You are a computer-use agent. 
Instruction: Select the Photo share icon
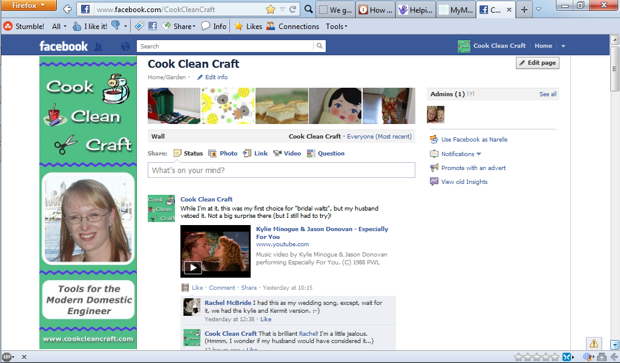click(213, 153)
